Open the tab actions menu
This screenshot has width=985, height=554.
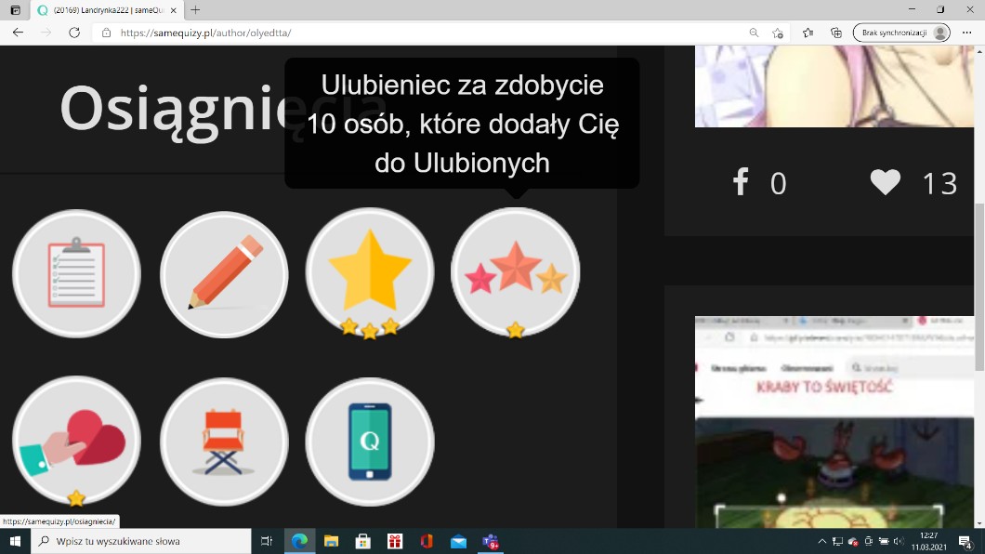click(x=16, y=9)
